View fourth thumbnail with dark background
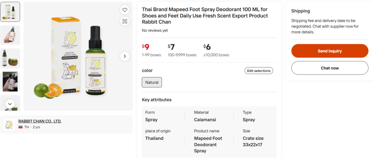 point(10,82)
